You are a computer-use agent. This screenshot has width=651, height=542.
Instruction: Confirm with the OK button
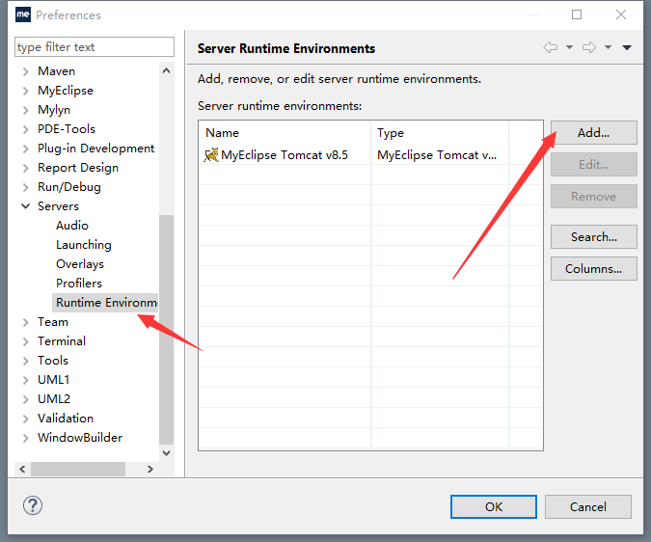[494, 506]
